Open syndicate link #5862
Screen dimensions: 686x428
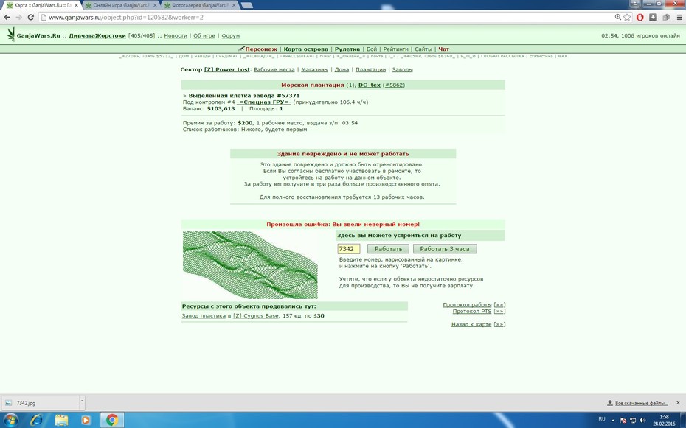[394, 85]
